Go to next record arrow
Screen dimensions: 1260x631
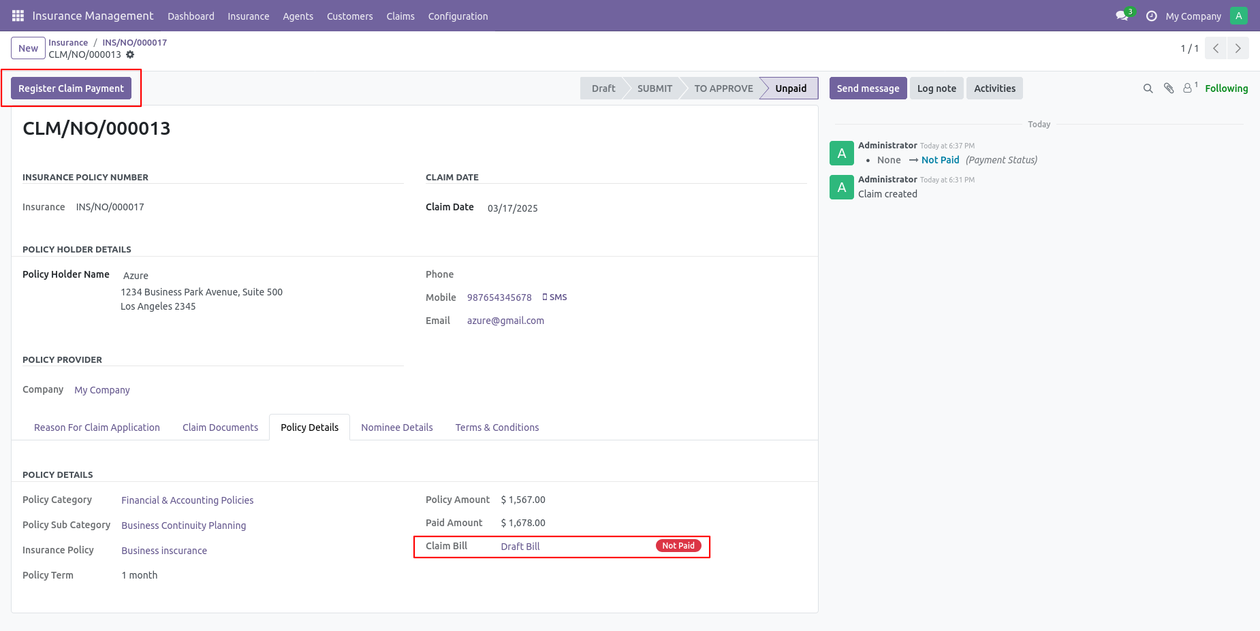1238,48
